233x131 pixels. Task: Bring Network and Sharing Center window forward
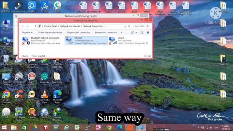(x=81, y=16)
